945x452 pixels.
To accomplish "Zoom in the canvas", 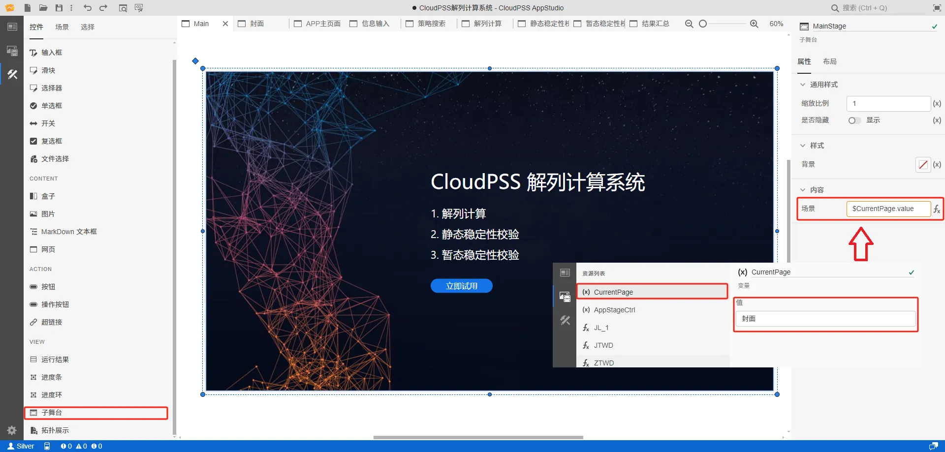I will click(754, 24).
